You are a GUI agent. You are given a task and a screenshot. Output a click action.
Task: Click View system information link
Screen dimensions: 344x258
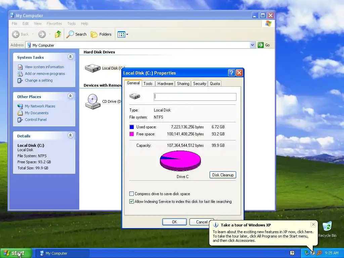tap(44, 67)
